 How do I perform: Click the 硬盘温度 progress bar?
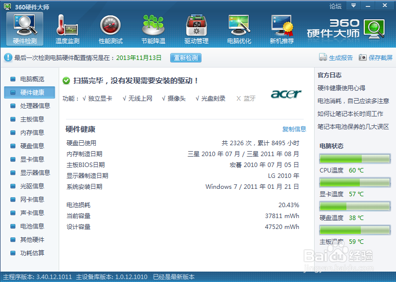[355, 206]
